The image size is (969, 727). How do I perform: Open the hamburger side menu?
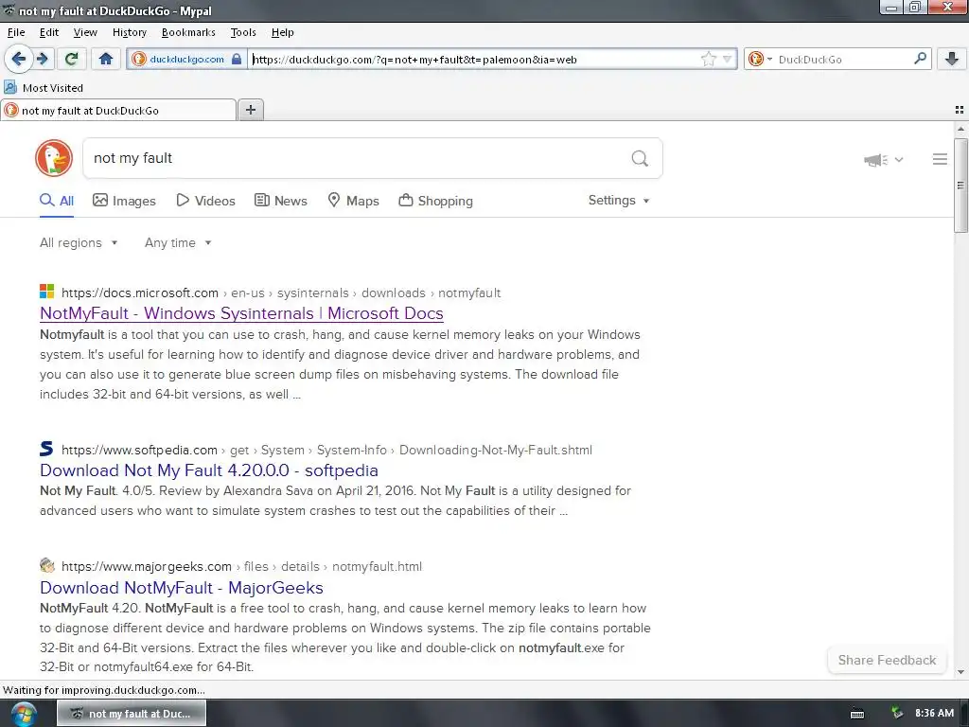click(940, 159)
